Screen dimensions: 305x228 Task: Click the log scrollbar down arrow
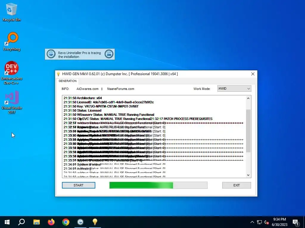[248, 175]
